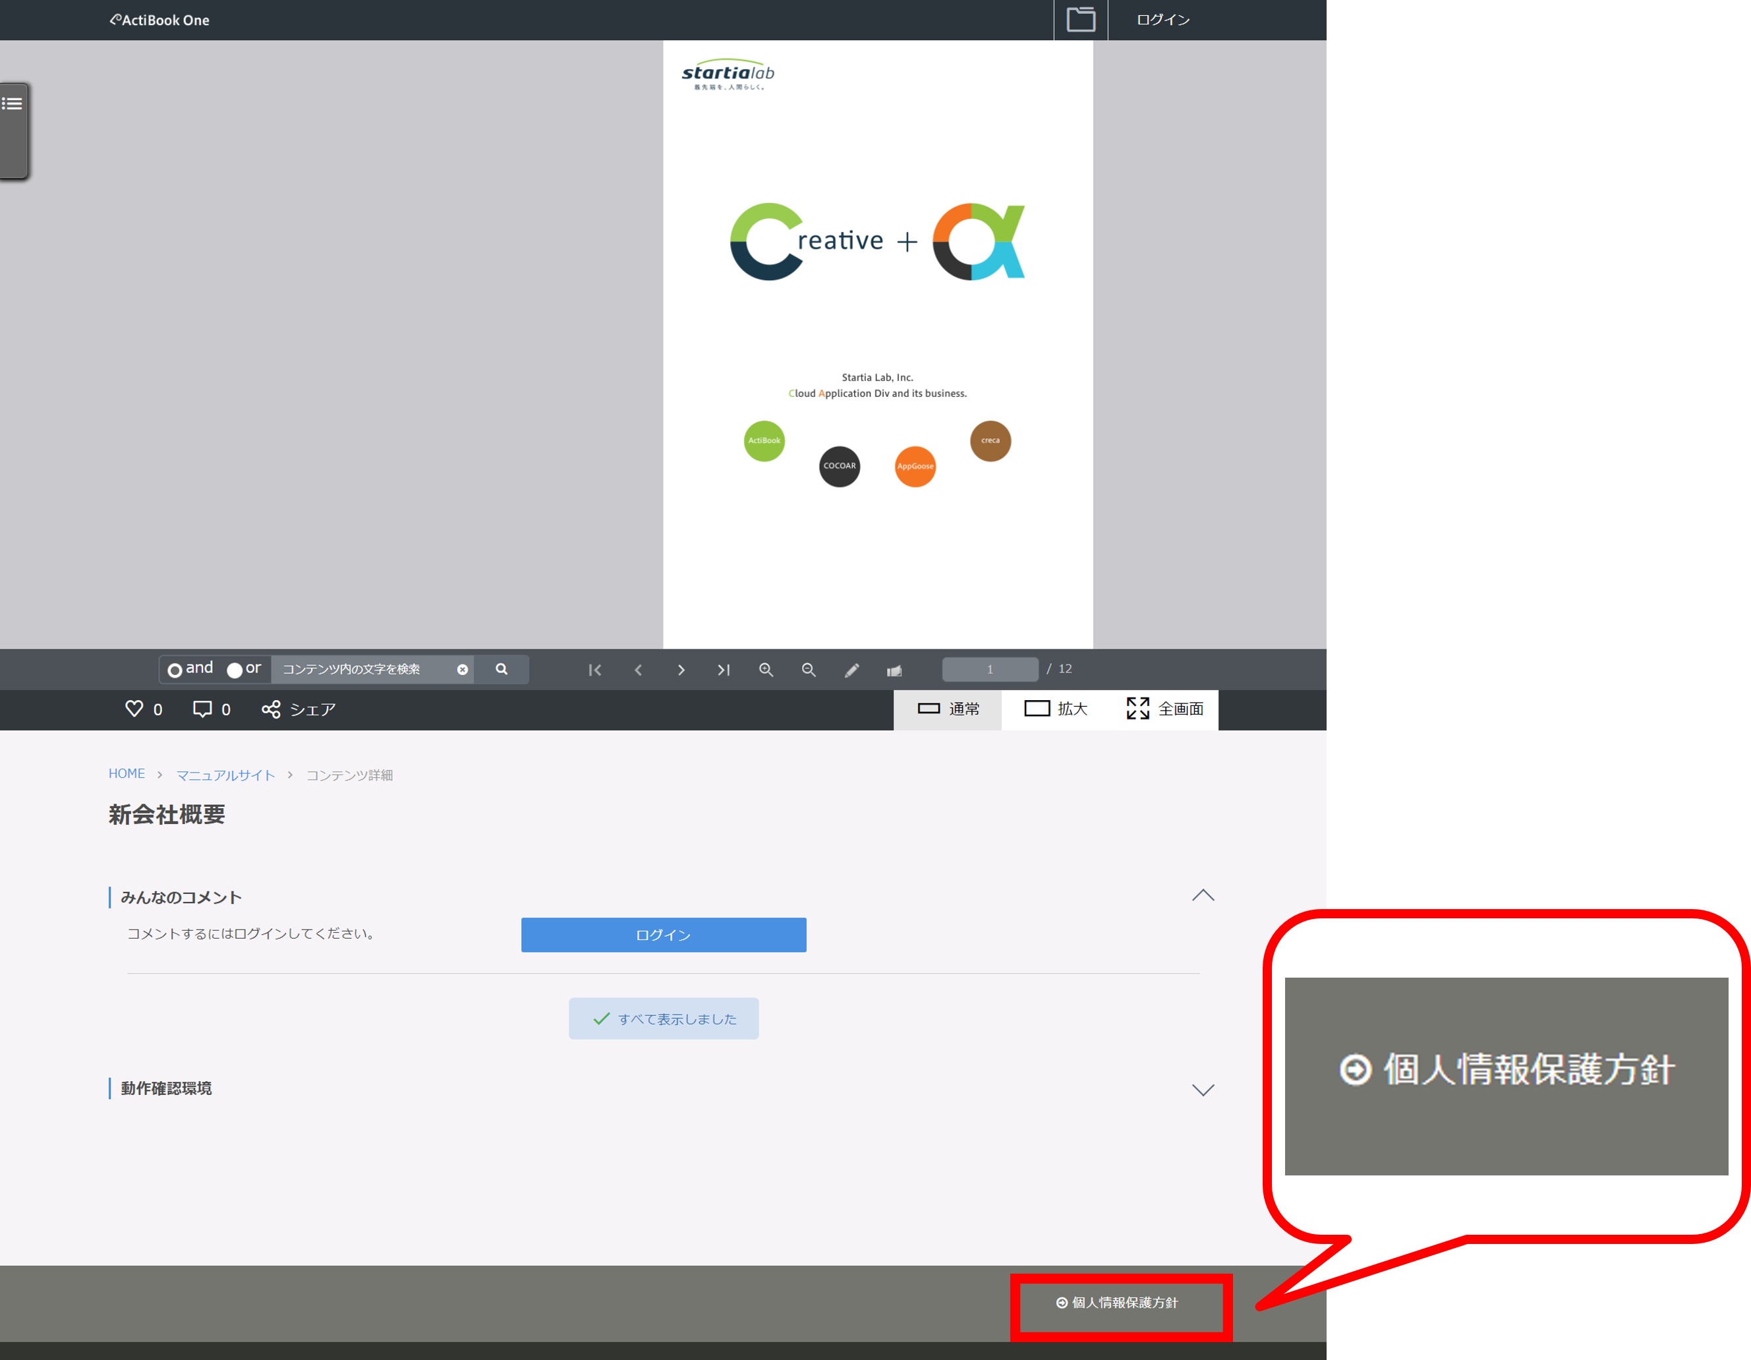Select the "and" search radio button
The image size is (1751, 1360).
(x=174, y=670)
